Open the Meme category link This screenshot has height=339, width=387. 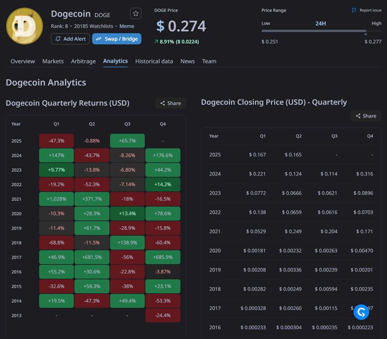[x=127, y=26]
